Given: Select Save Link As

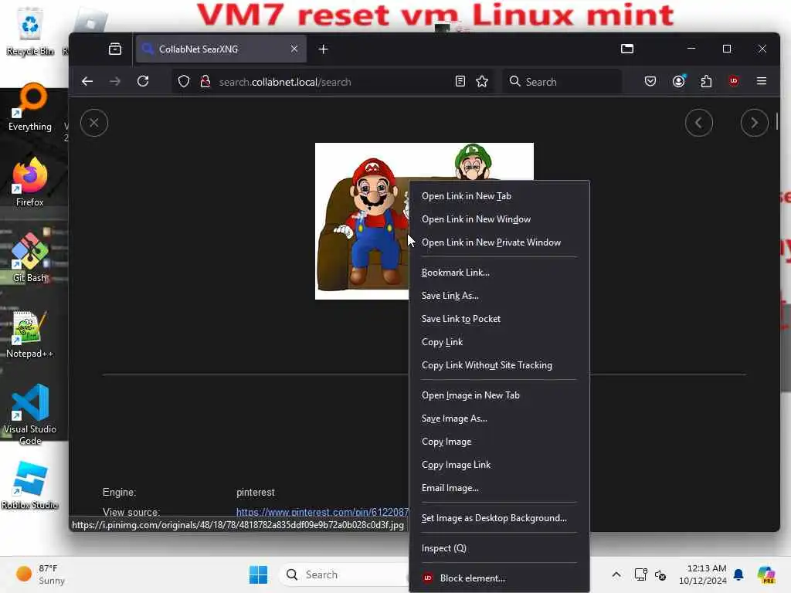Looking at the screenshot, I should coord(499,296).
